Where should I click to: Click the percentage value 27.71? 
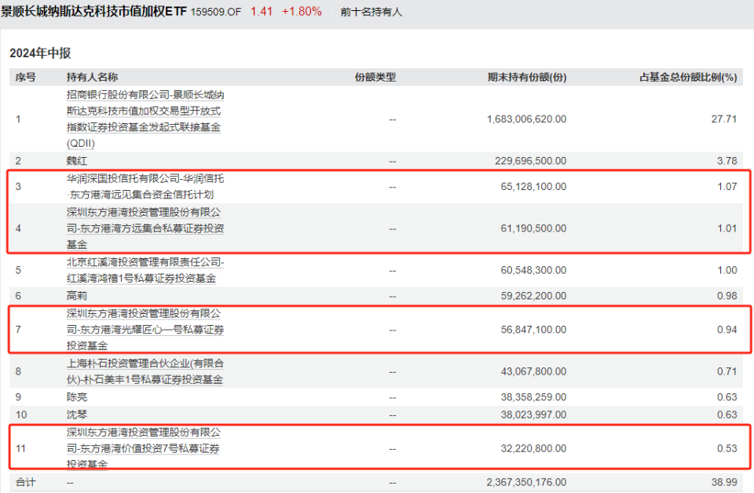pos(724,119)
